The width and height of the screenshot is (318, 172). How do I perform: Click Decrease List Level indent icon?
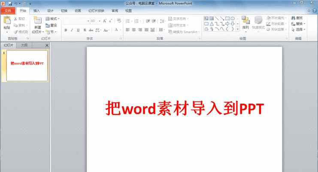pyautogui.click(x=148, y=21)
